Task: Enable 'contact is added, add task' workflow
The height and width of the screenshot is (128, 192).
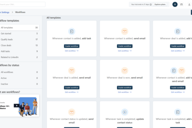Action: pos(72,46)
